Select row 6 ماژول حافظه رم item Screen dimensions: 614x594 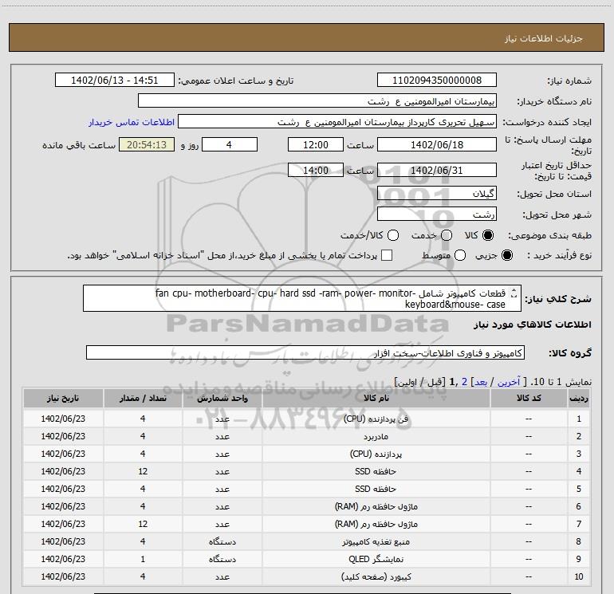[306, 506]
